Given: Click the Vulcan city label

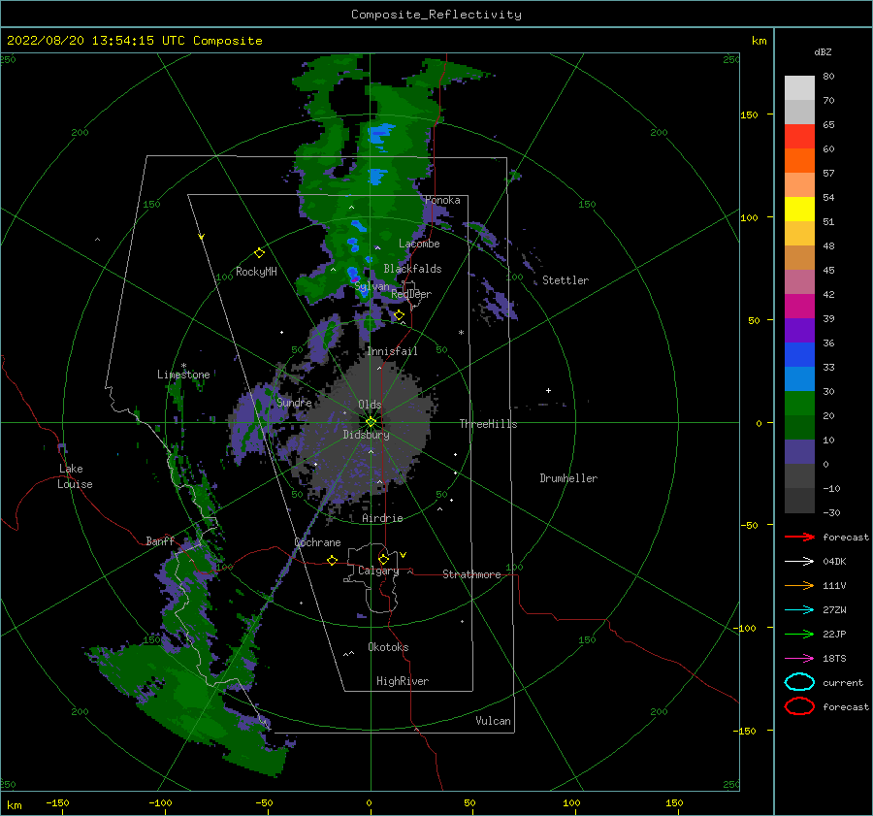Looking at the screenshot, I should pos(493,721).
